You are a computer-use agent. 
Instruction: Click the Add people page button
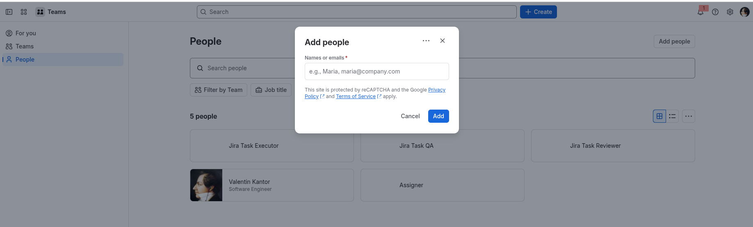point(674,41)
